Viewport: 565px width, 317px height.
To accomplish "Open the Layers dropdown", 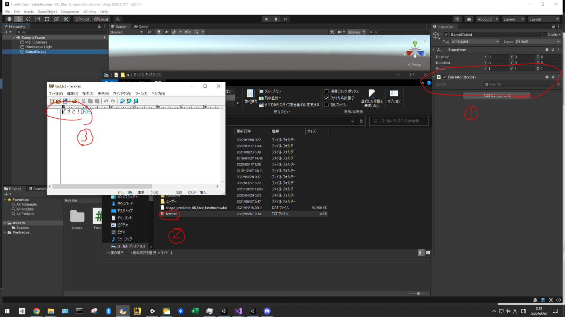I will coord(513,19).
